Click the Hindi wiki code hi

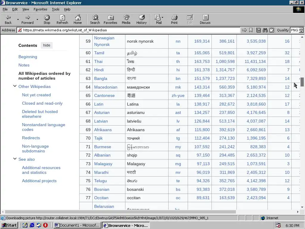pyautogui.click(x=178, y=70)
